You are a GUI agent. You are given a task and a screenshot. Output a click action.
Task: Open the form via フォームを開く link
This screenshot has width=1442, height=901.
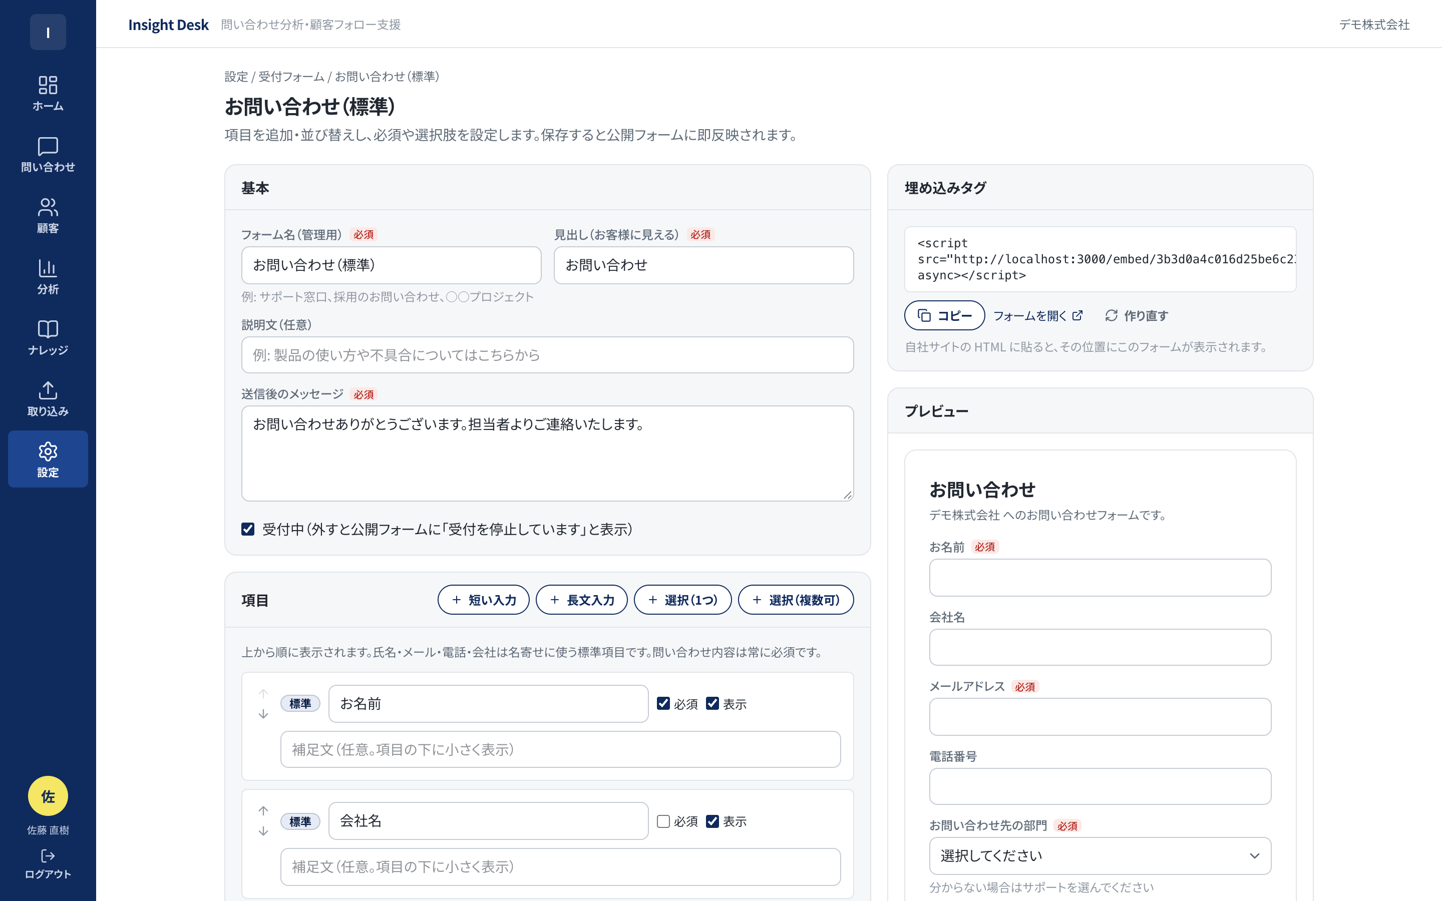tap(1037, 315)
